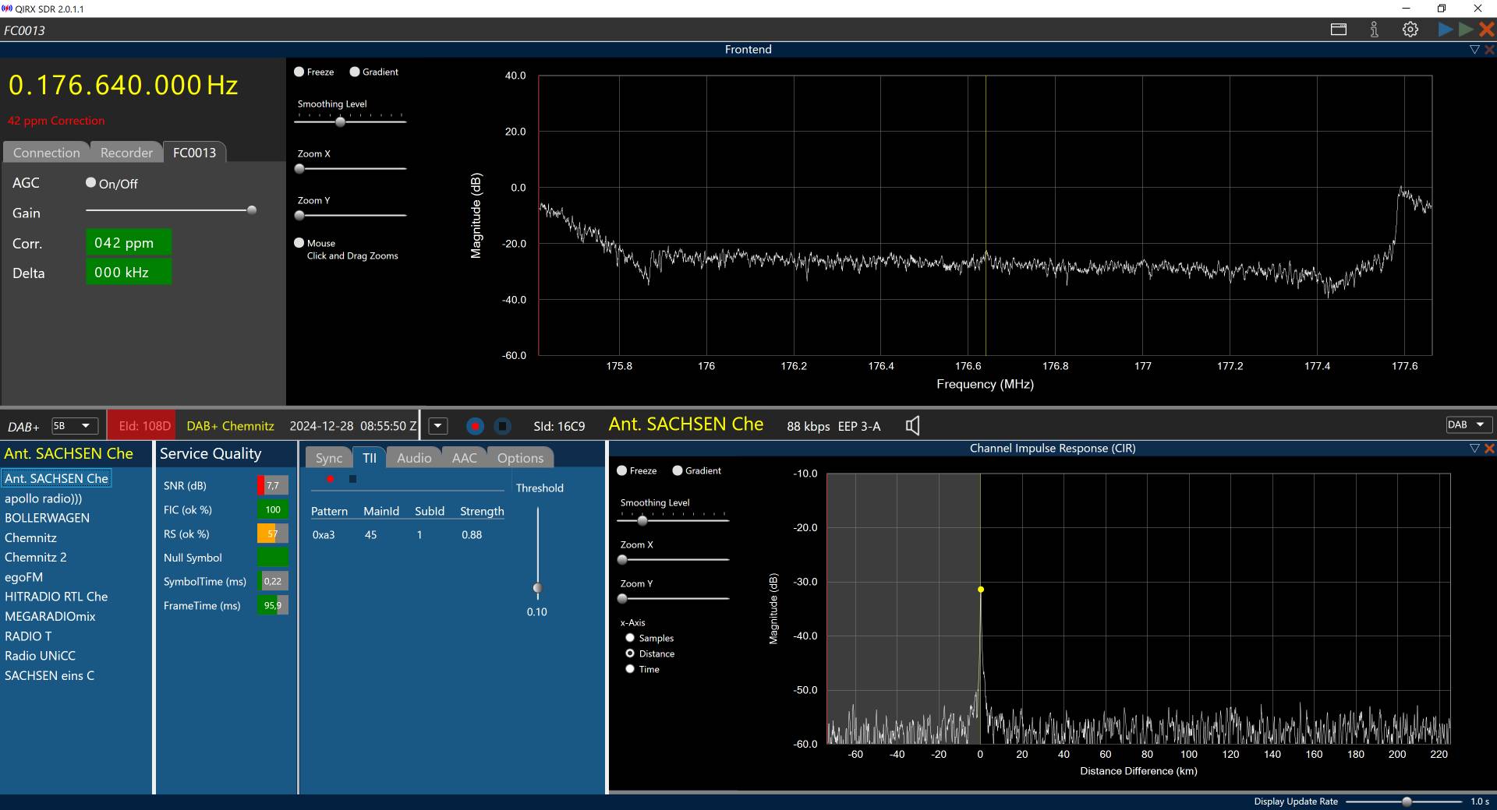Screen dimensions: 1497x810
Task: Open the settings gear icon
Action: point(1410,30)
